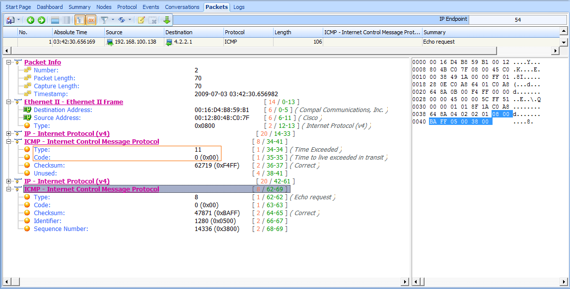Click the Packet Info heading link
This screenshot has height=289, width=570.
(43, 62)
